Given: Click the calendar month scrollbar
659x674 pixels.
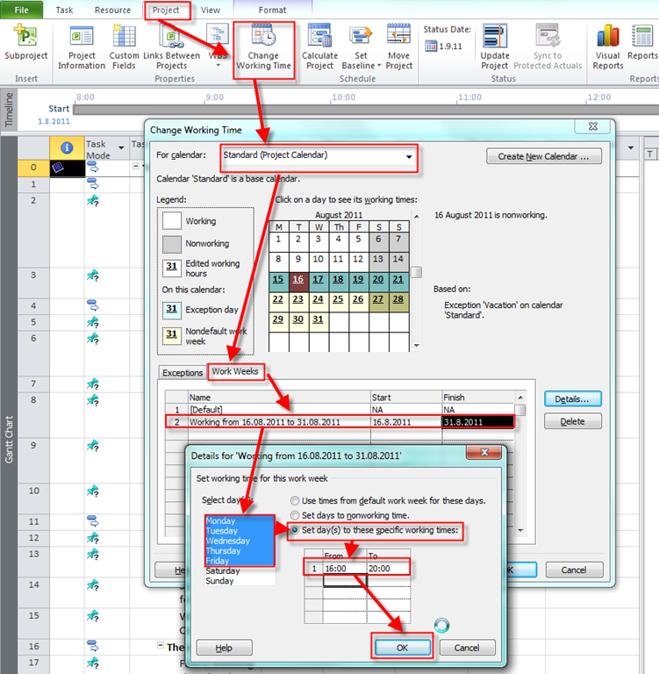Looking at the screenshot, I should click(x=416, y=273).
